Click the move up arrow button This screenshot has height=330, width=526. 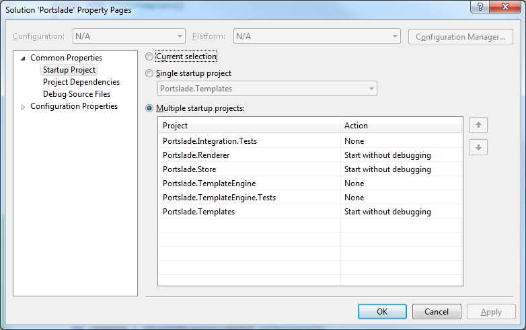(x=478, y=124)
